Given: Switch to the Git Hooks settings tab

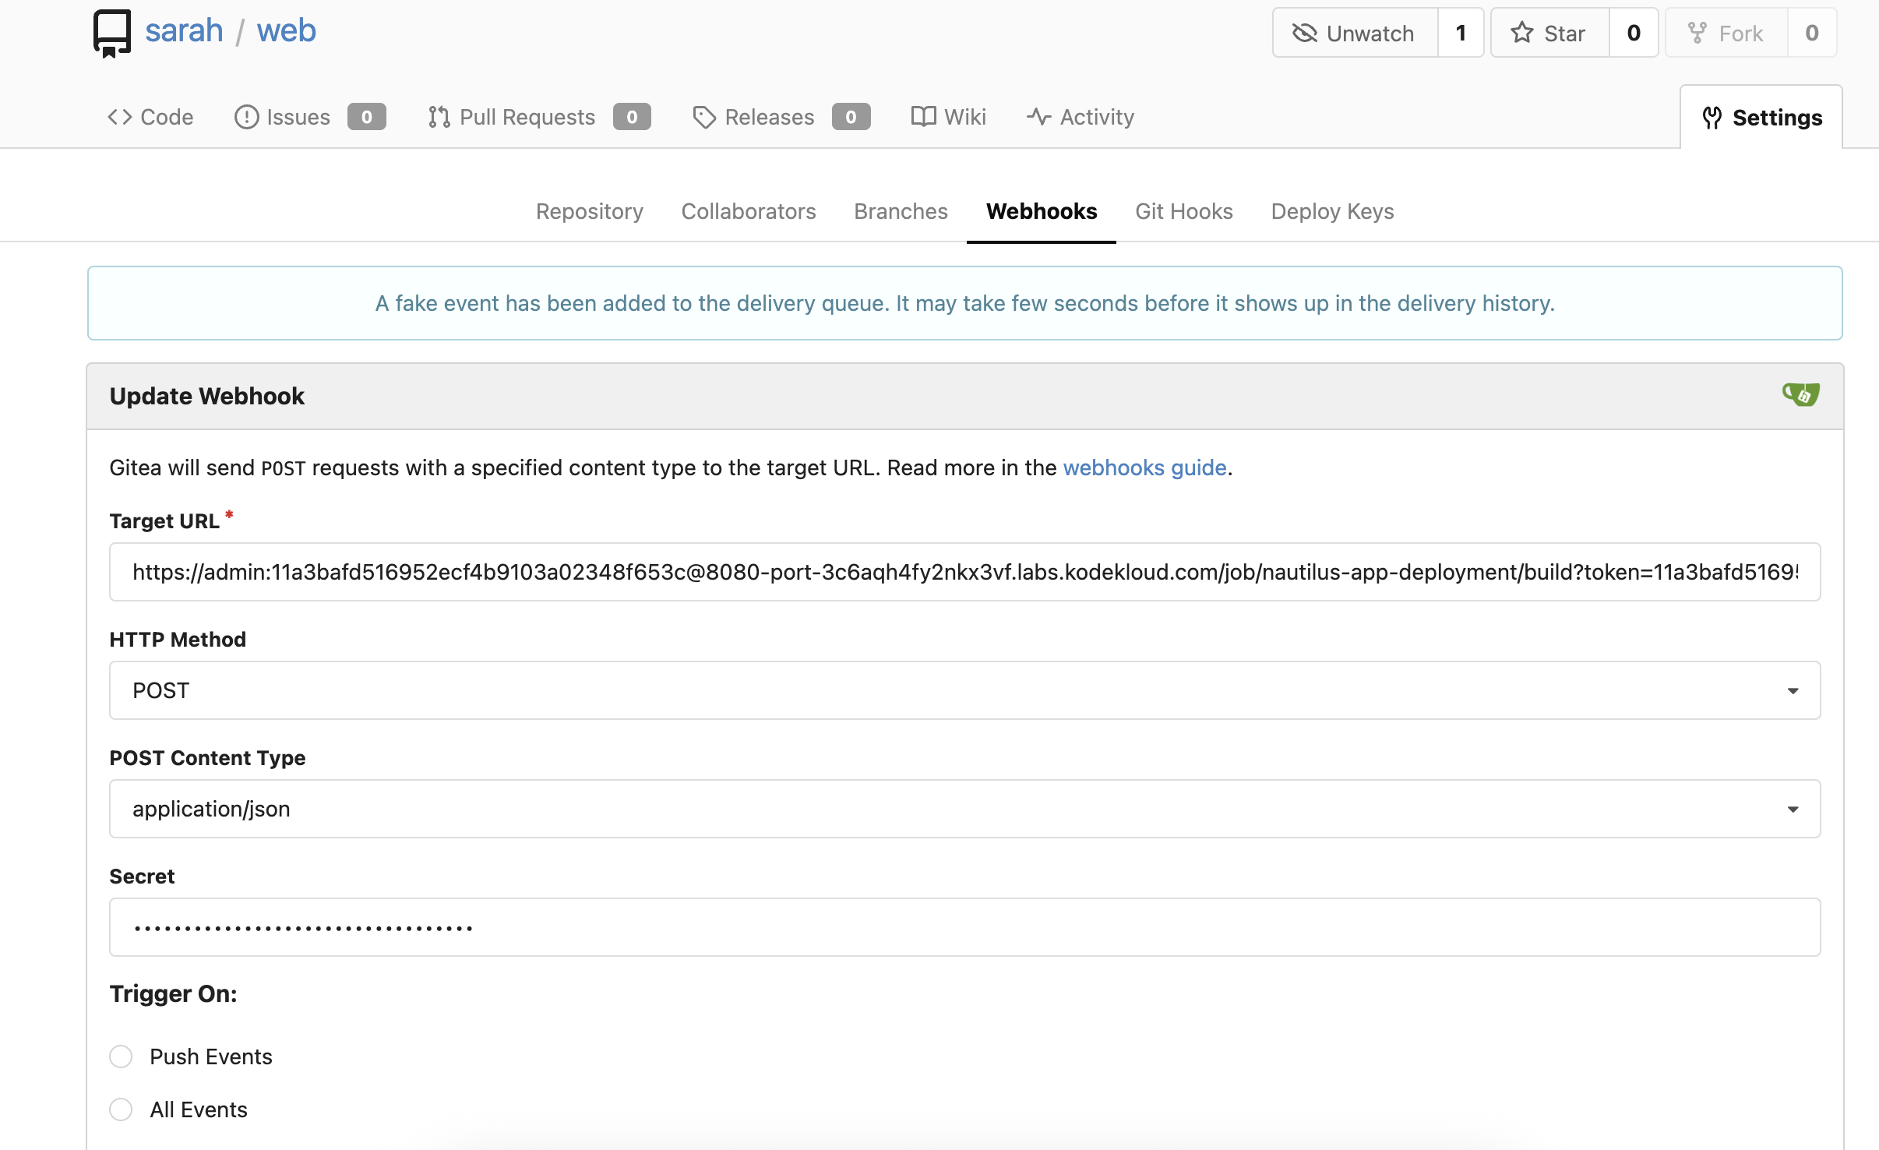Looking at the screenshot, I should tap(1183, 211).
